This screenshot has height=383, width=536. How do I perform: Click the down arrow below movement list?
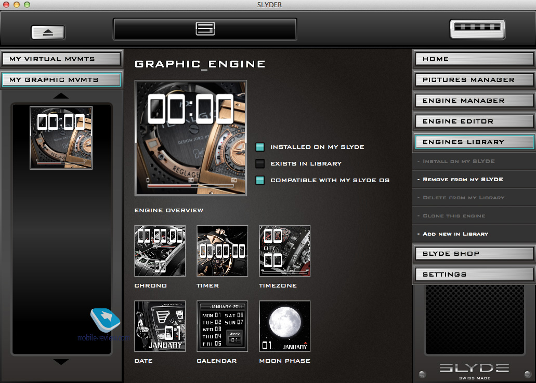click(x=61, y=362)
